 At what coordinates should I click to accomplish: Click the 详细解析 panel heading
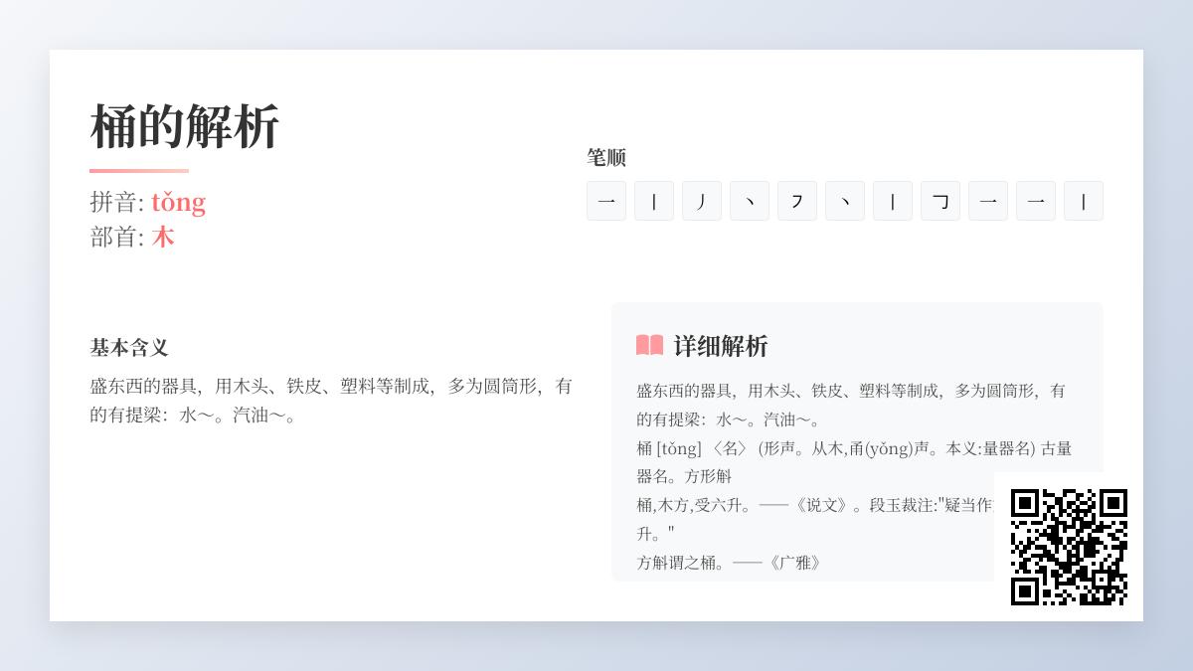point(721,346)
